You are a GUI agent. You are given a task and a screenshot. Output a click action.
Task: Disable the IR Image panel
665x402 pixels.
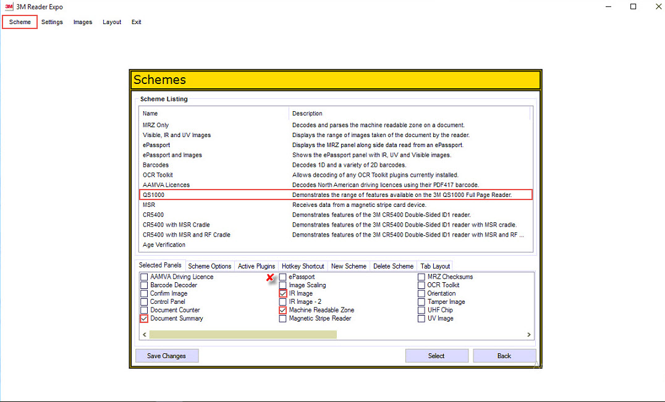(x=282, y=293)
